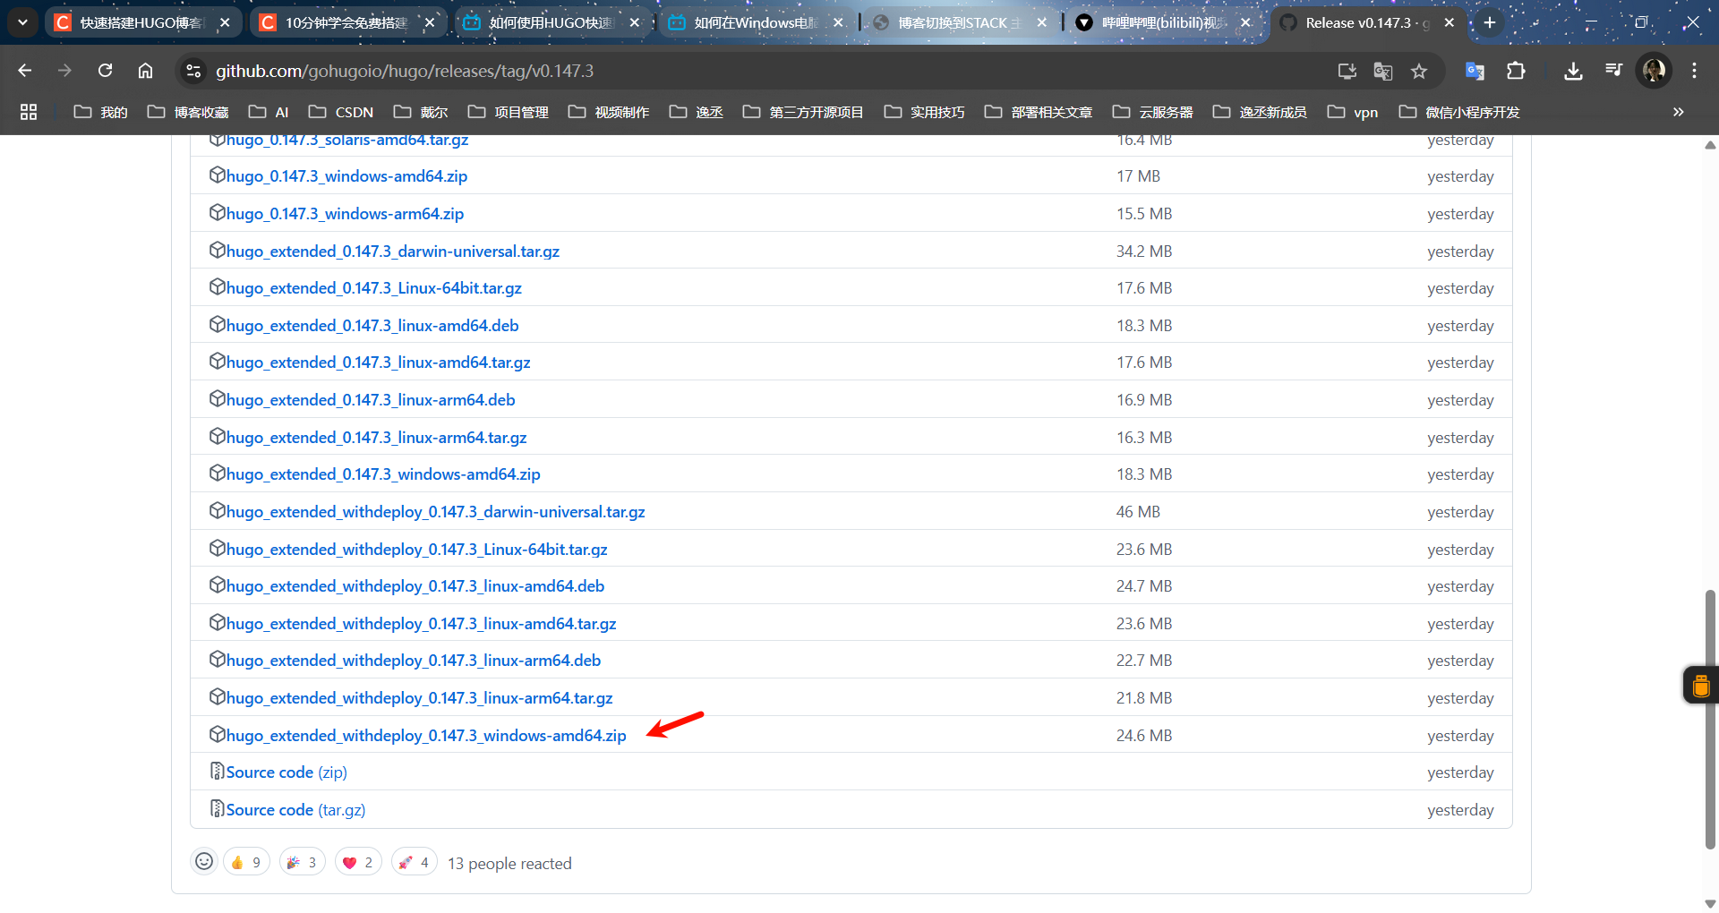Open site information icon in address bar
The width and height of the screenshot is (1719, 913).
tap(193, 71)
